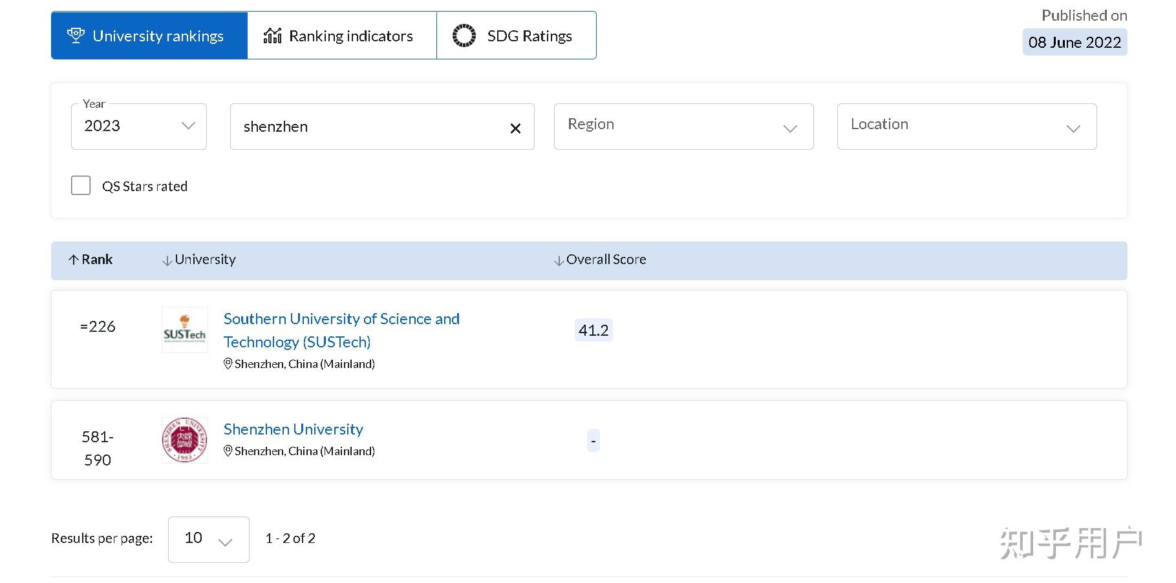Sort by Rank column header
This screenshot has width=1176, height=583.
point(91,260)
